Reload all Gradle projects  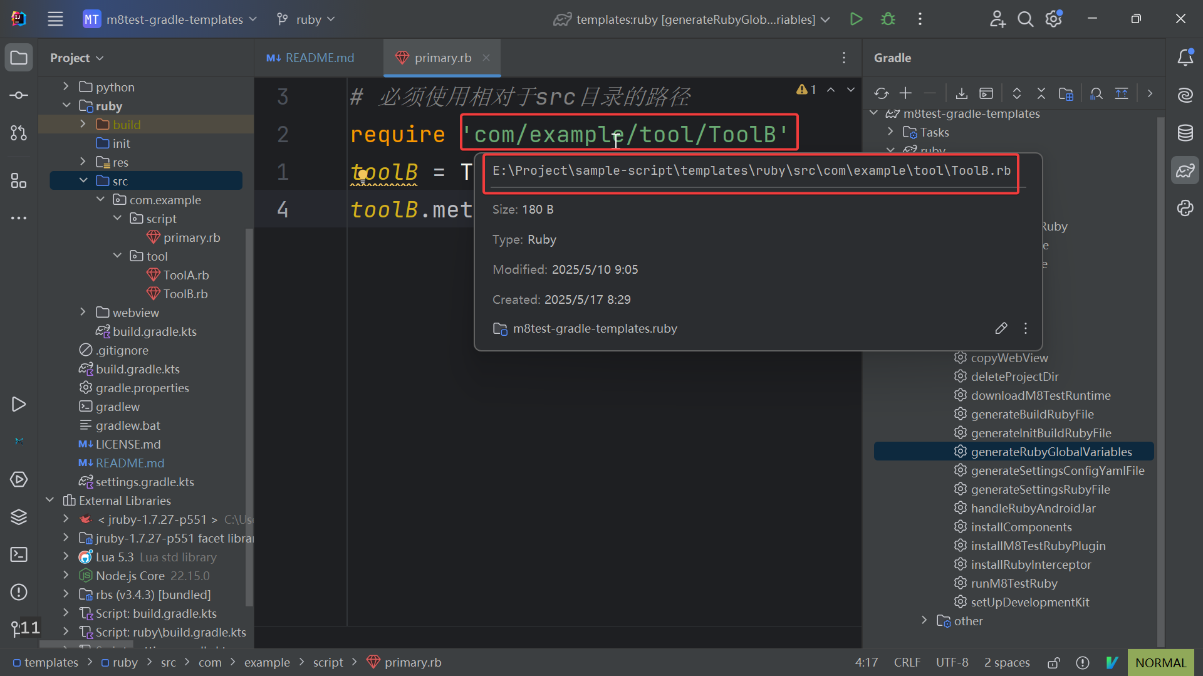(881, 93)
